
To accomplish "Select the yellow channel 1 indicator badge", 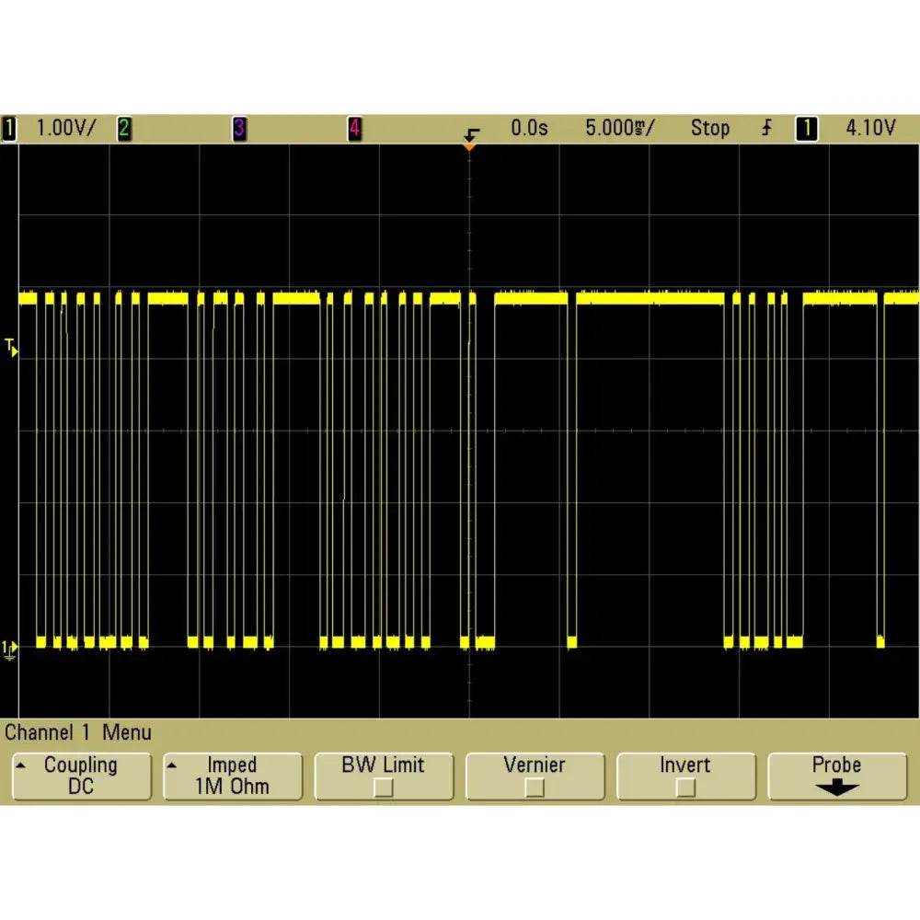I will point(10,129).
